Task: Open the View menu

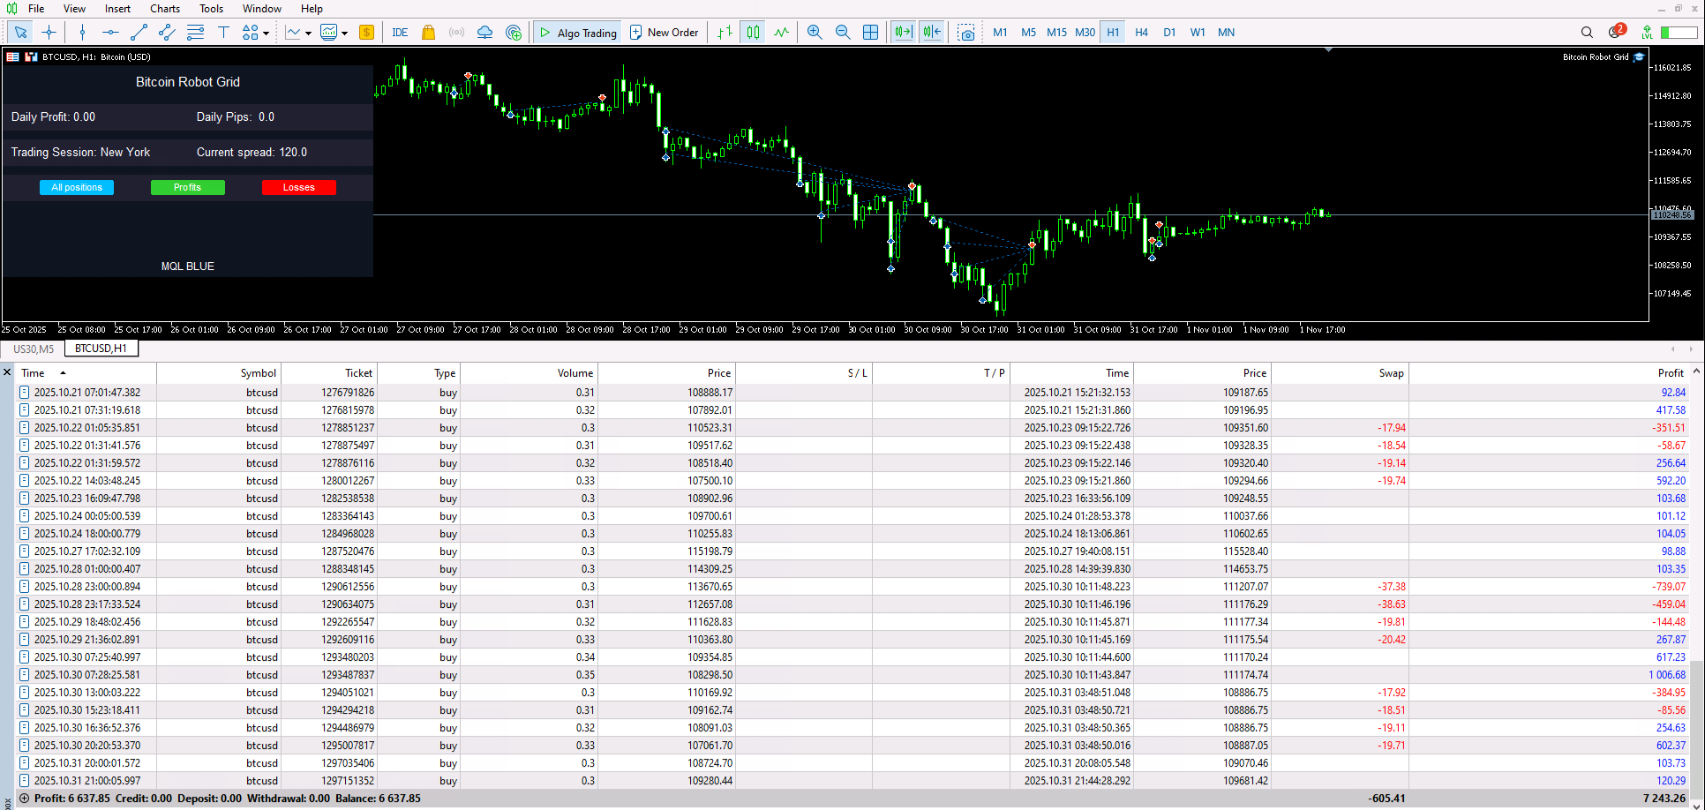Action: 74,9
